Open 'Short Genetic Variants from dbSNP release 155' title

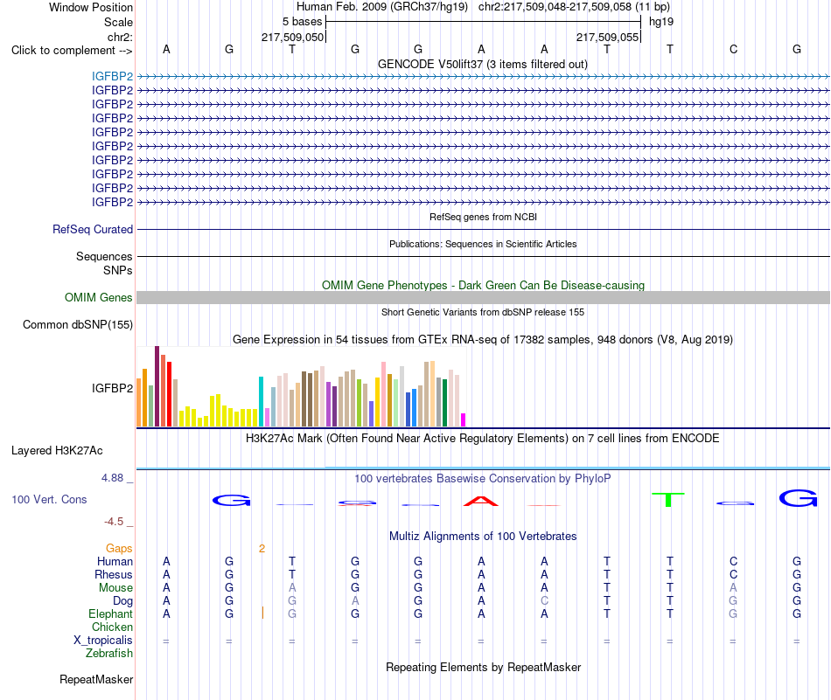(x=483, y=312)
